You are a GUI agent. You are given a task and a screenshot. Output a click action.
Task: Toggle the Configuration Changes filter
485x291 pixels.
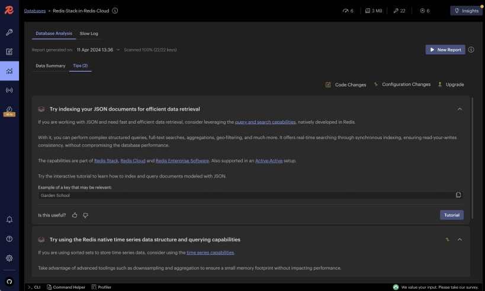tap(402, 85)
